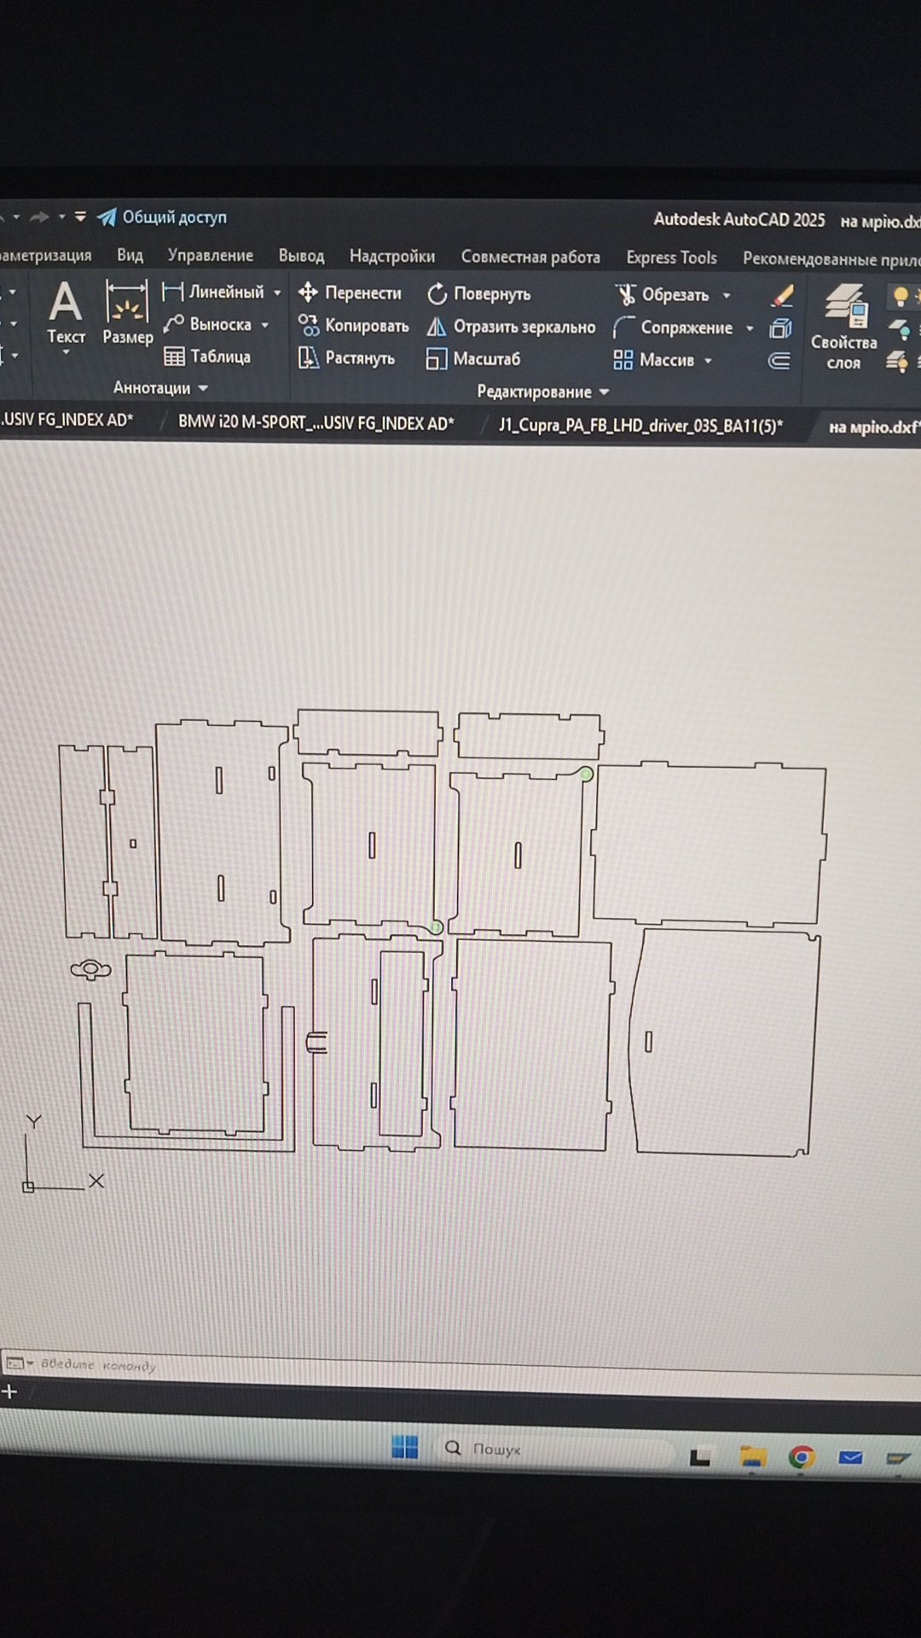Click the Пошук taskbar search box
Screen dimensions: 921x1638
click(554, 1449)
